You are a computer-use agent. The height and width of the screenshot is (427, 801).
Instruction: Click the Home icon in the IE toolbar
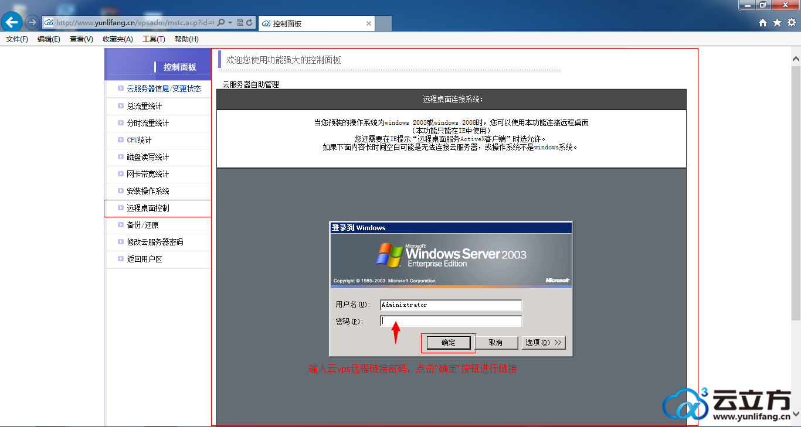click(x=763, y=22)
